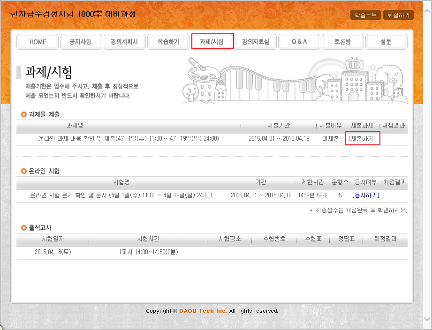The width and height of the screenshot is (432, 330).
Task: Click the orange bullet beside 과제물 제출
Action: [x=24, y=114]
